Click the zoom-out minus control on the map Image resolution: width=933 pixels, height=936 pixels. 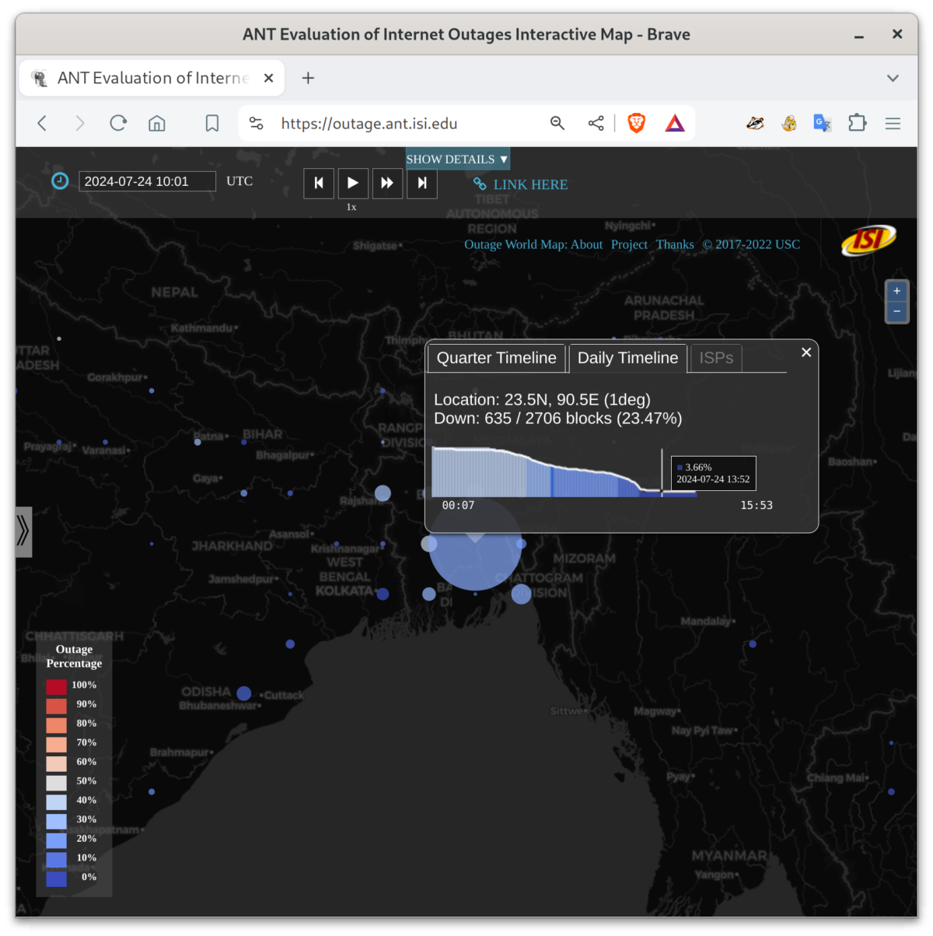[896, 311]
